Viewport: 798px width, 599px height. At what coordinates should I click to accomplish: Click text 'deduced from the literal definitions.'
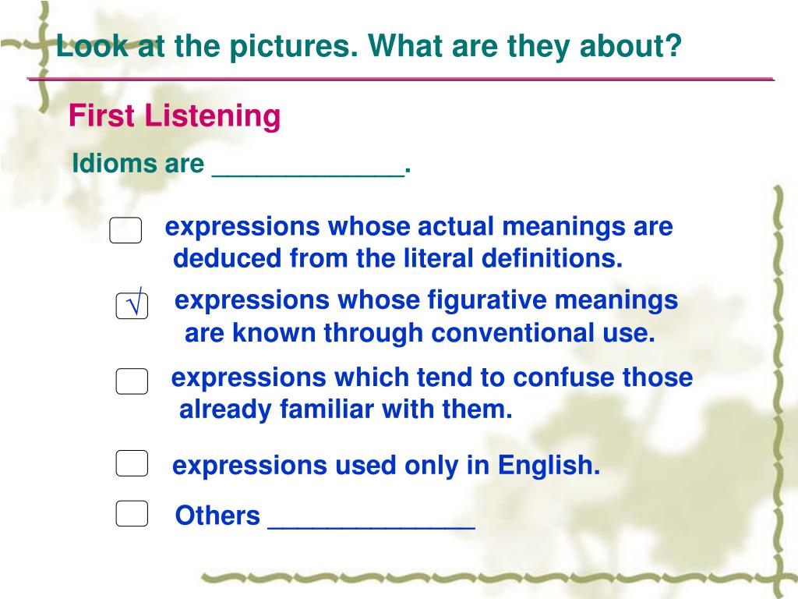point(397,257)
